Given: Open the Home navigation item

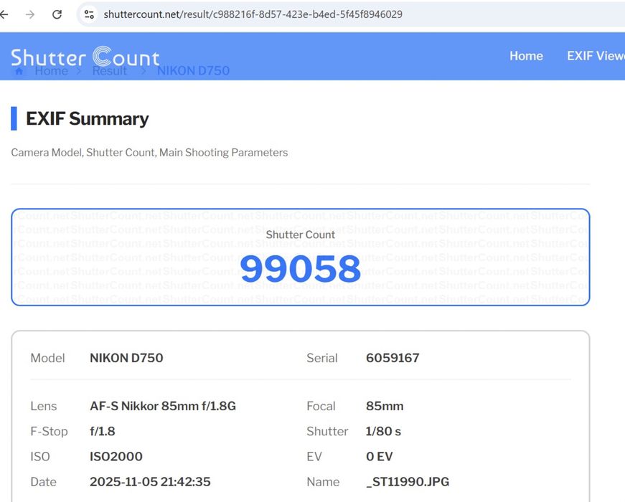Looking at the screenshot, I should point(526,56).
